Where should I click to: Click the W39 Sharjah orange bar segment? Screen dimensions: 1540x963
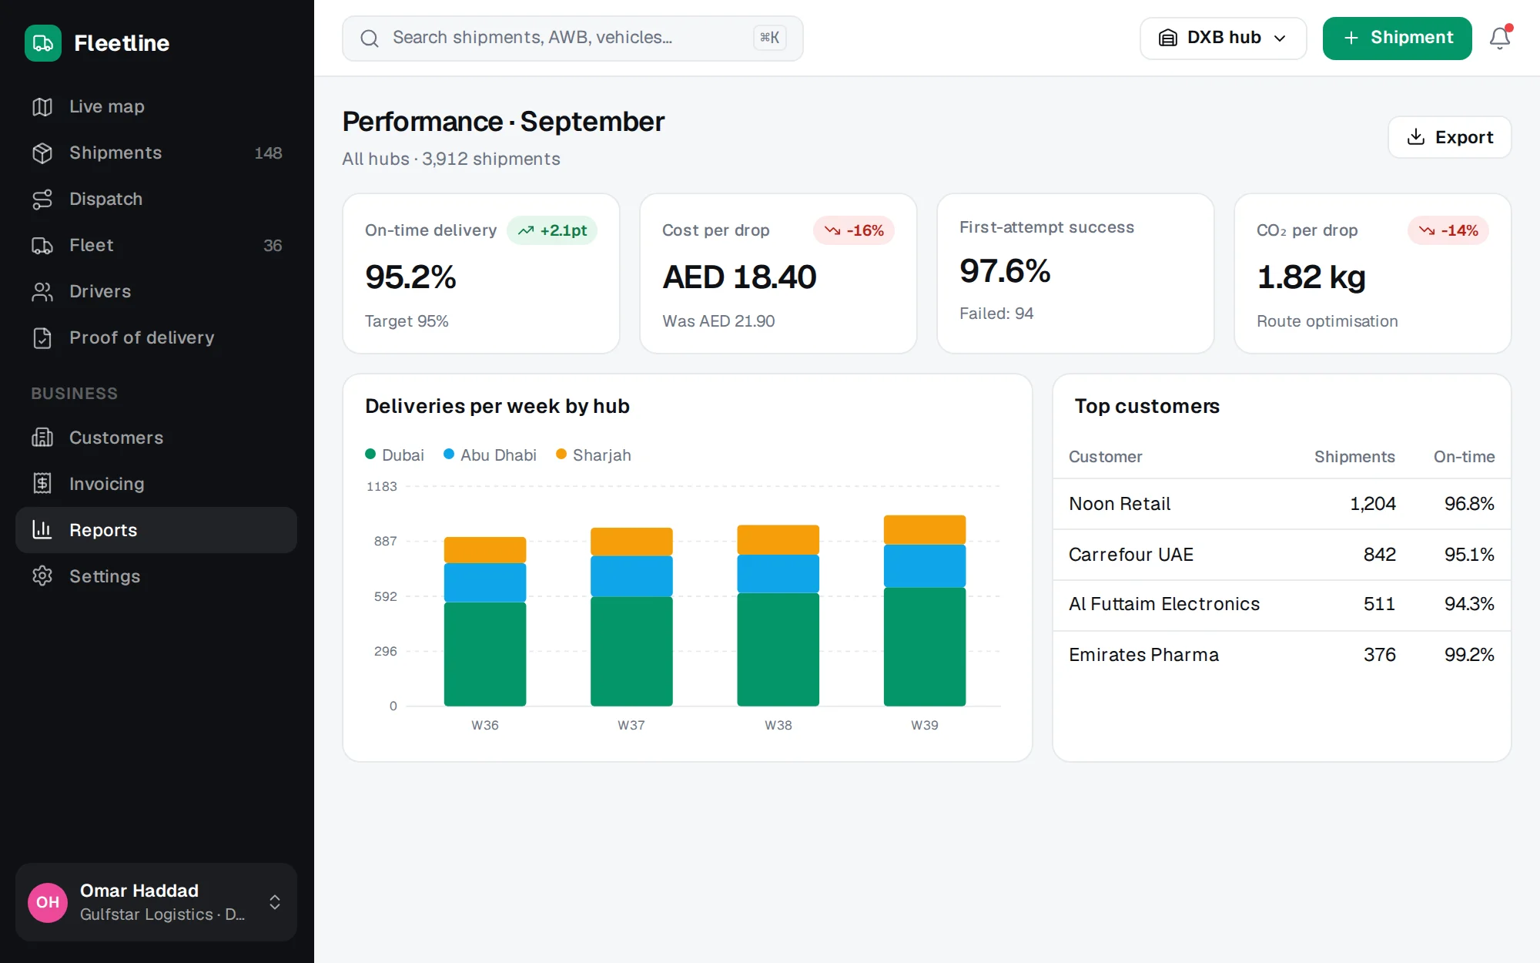tap(925, 530)
